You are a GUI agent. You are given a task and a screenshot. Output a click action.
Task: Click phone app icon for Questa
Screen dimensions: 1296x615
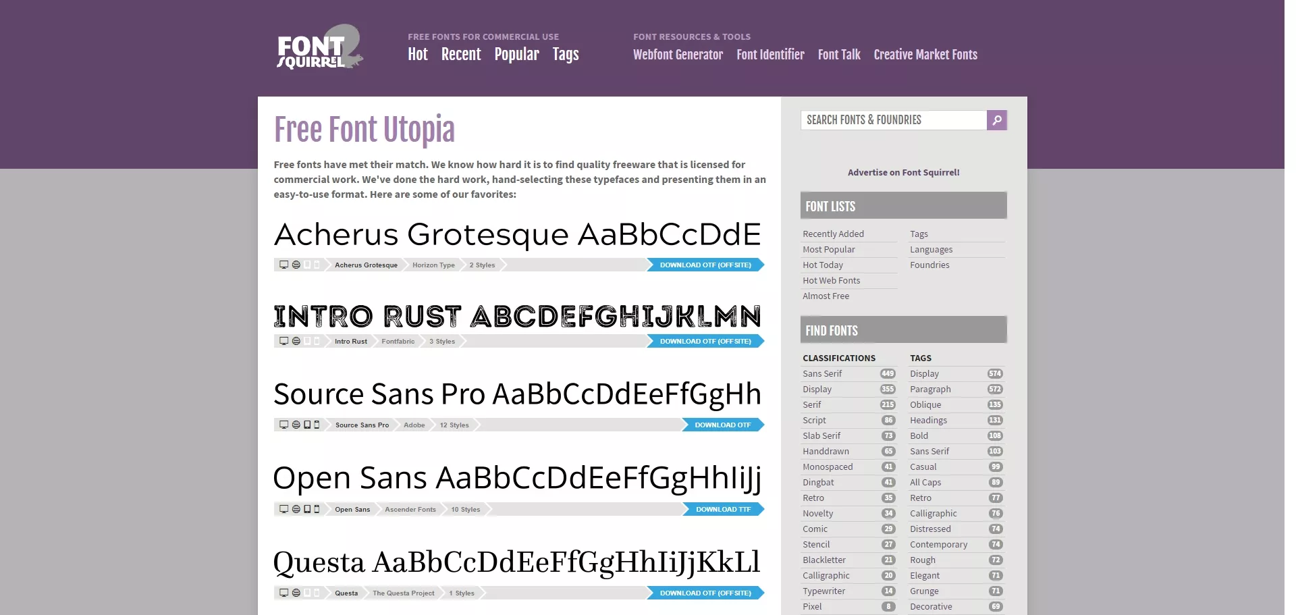click(317, 593)
